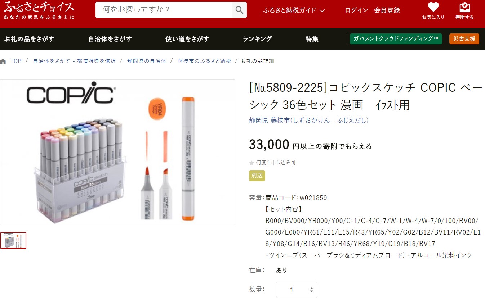
Task: Click the 災害支援 orange button
Action: 464,39
